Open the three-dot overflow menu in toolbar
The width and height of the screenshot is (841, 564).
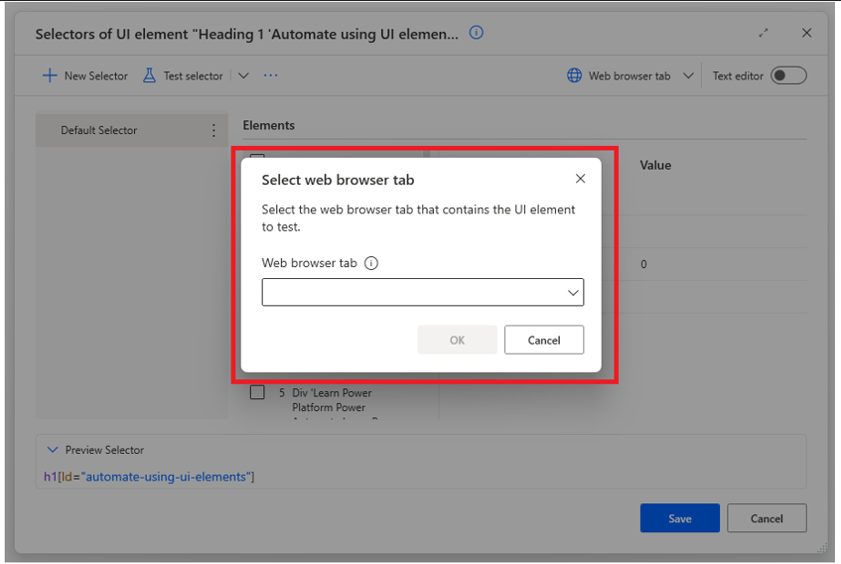click(x=271, y=75)
